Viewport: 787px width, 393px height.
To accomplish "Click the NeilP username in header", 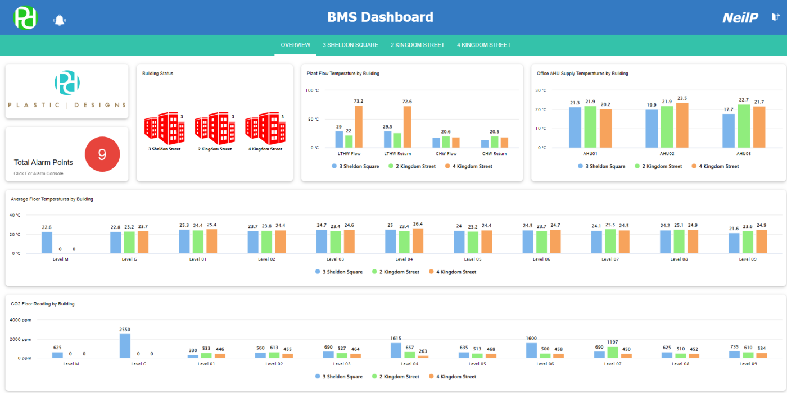I will pos(739,17).
